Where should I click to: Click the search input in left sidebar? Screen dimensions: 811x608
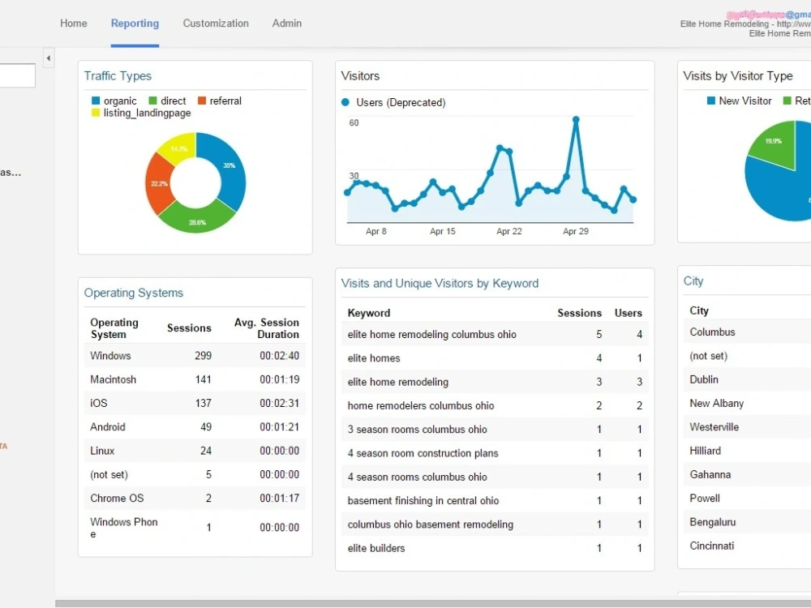[17, 75]
